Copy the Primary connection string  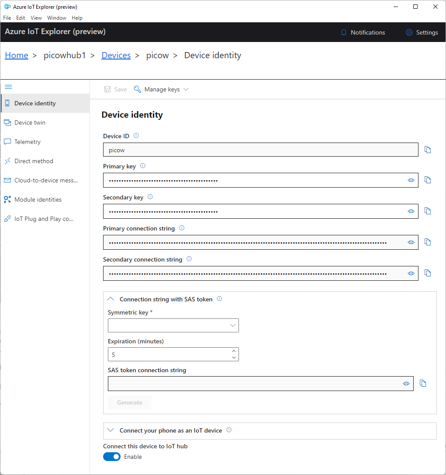[428, 242]
